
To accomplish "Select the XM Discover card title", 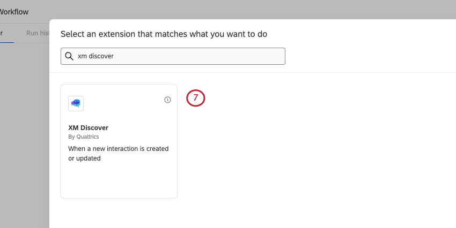I will pos(89,128).
